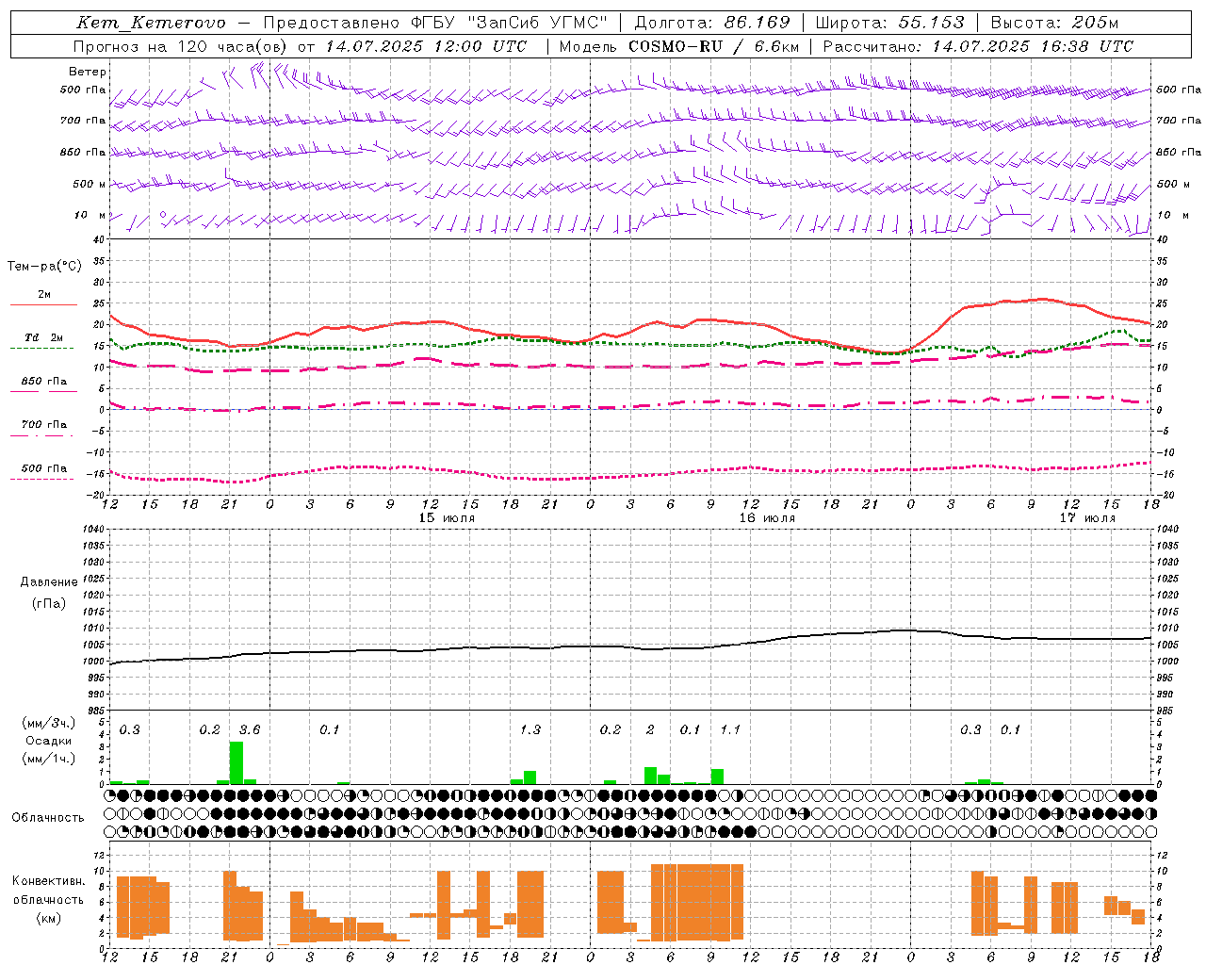Click the station name Kem_Kemerovo in the header
Viewport: 1206px width, 965px height.
(x=152, y=23)
